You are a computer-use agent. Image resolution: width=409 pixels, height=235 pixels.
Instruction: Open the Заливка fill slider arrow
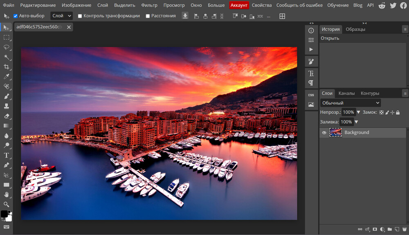point(356,122)
